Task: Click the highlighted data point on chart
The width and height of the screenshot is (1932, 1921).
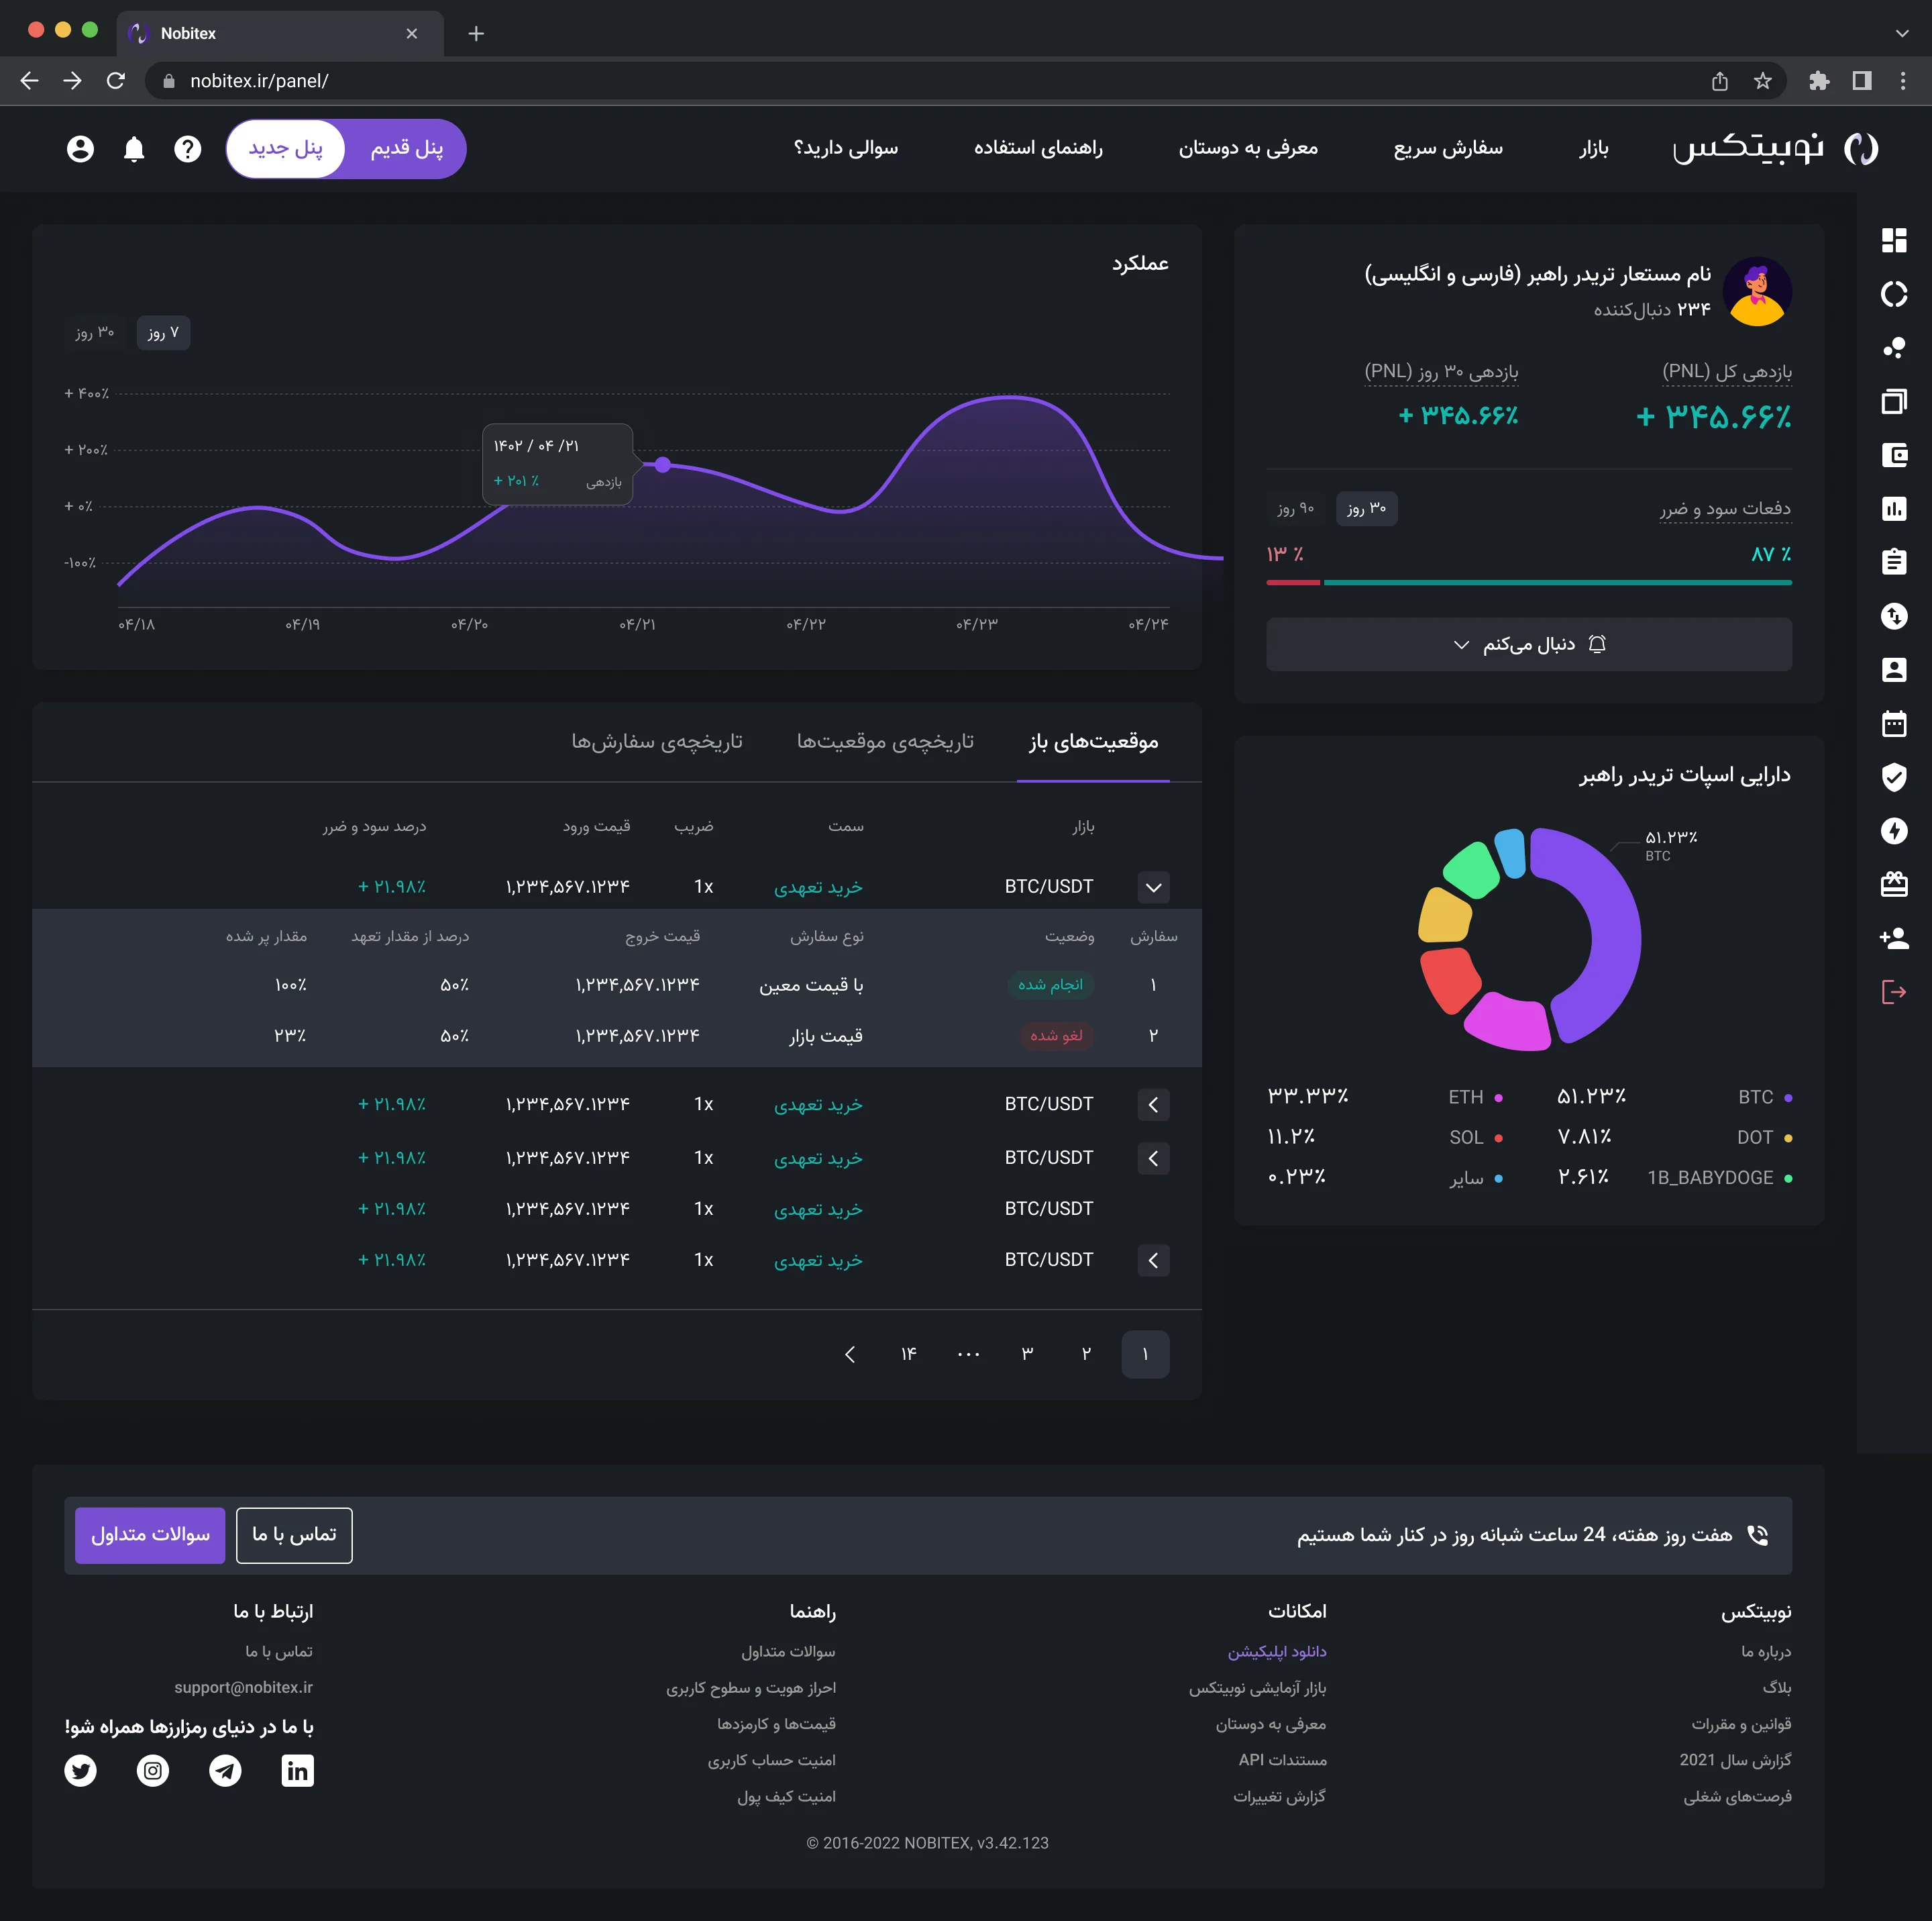Action: coord(663,464)
